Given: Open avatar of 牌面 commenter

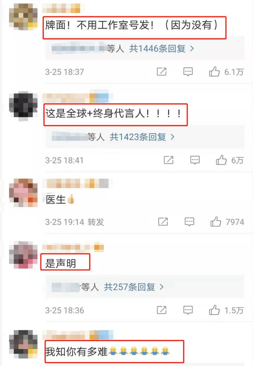Looking at the screenshot, I should pyautogui.click(x=23, y=16).
